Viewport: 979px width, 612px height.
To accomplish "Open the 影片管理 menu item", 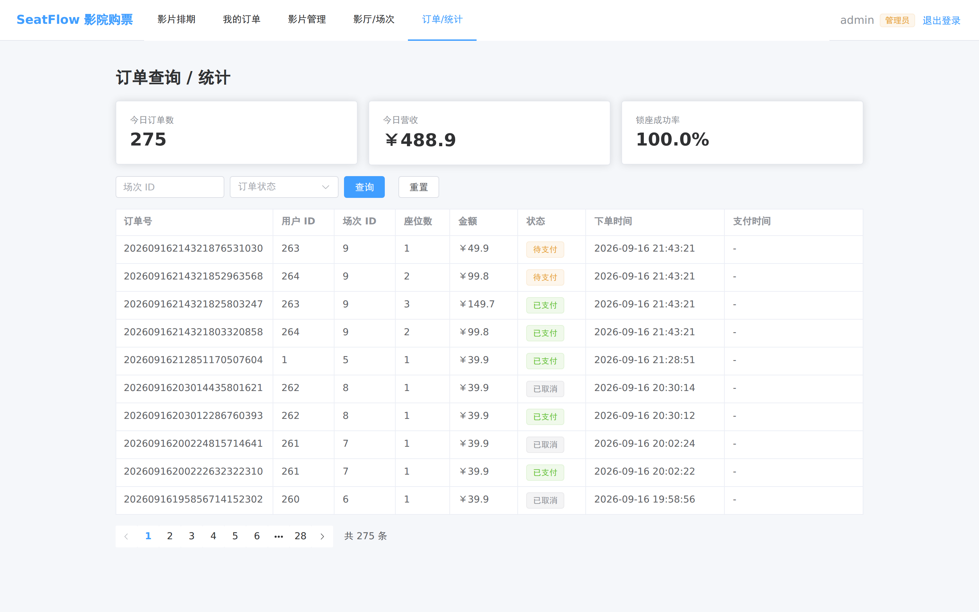I will point(307,19).
